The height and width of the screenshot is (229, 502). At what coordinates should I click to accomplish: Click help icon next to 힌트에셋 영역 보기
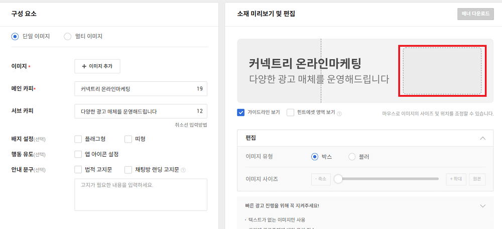[x=339, y=113]
